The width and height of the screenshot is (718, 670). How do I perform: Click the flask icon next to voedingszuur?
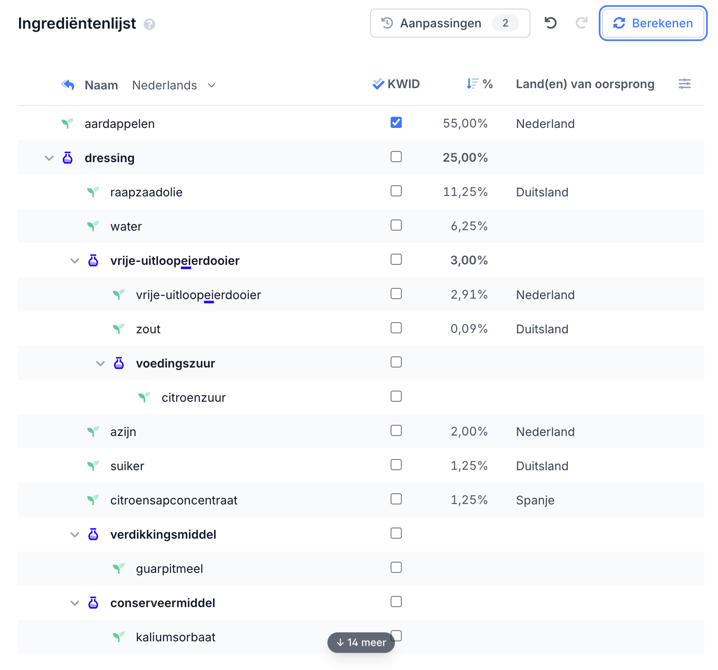tap(119, 363)
